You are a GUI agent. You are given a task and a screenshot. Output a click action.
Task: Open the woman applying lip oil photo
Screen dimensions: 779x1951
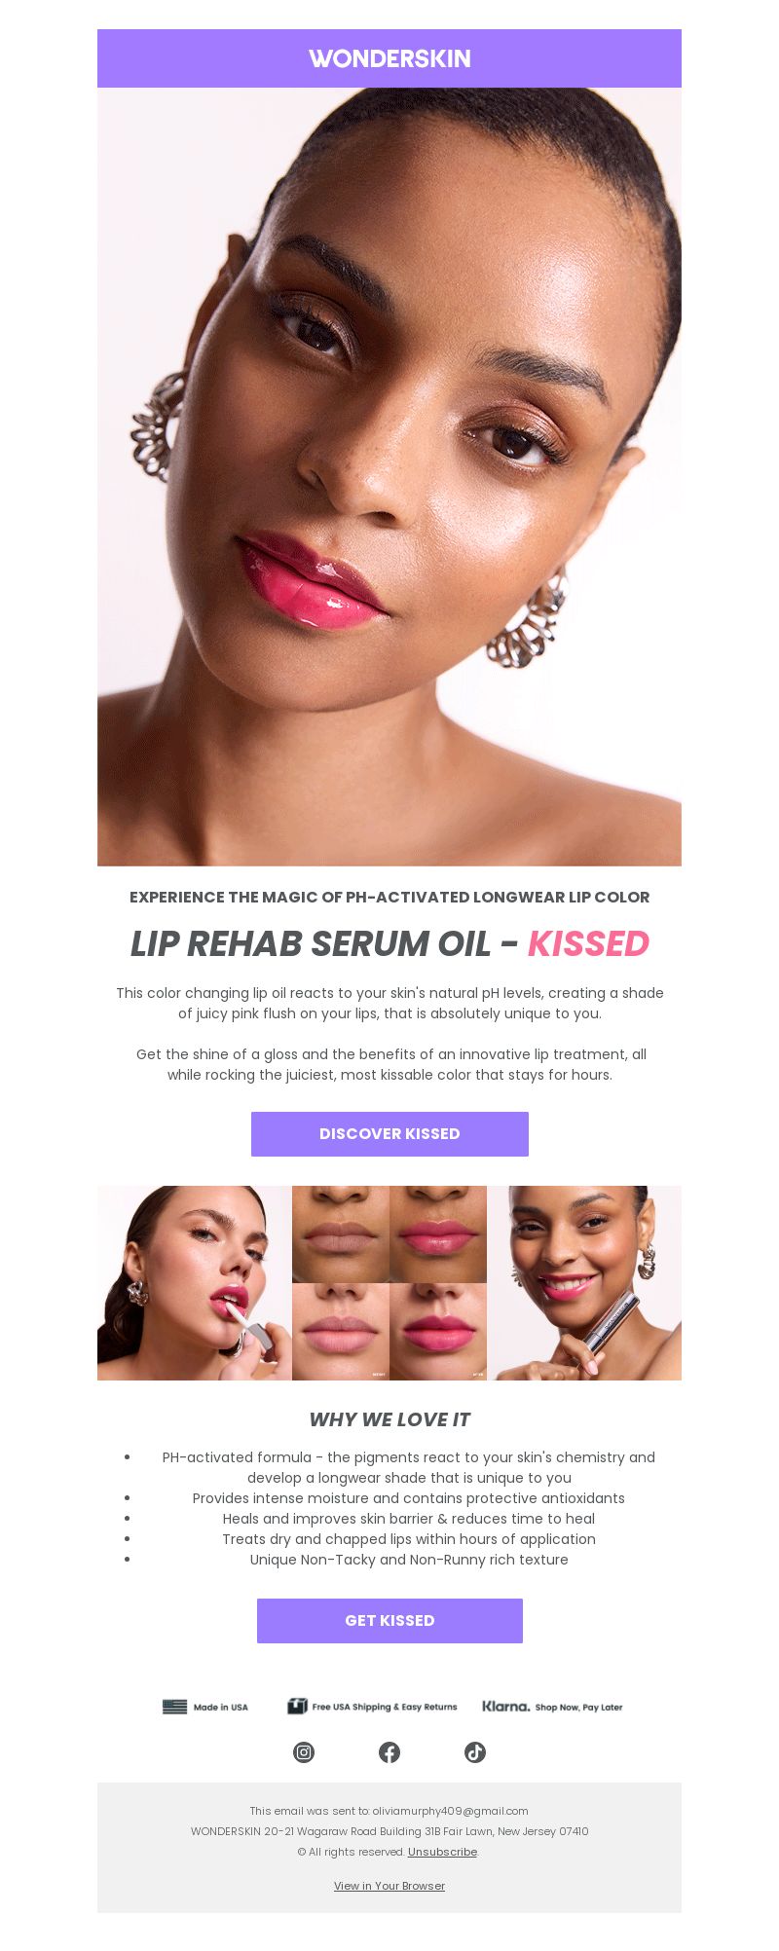(x=195, y=1283)
